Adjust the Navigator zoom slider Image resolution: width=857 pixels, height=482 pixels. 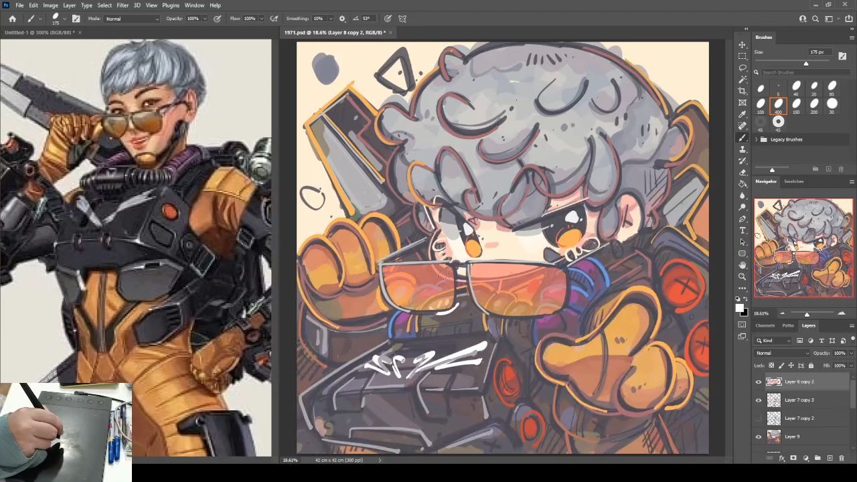tap(807, 314)
